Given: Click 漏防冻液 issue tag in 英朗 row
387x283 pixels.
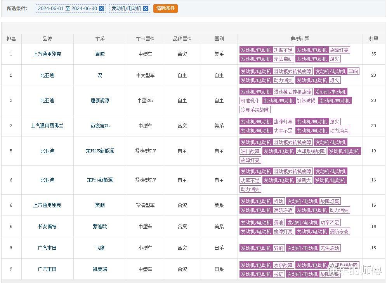Looking at the screenshot, I should click(283, 210).
